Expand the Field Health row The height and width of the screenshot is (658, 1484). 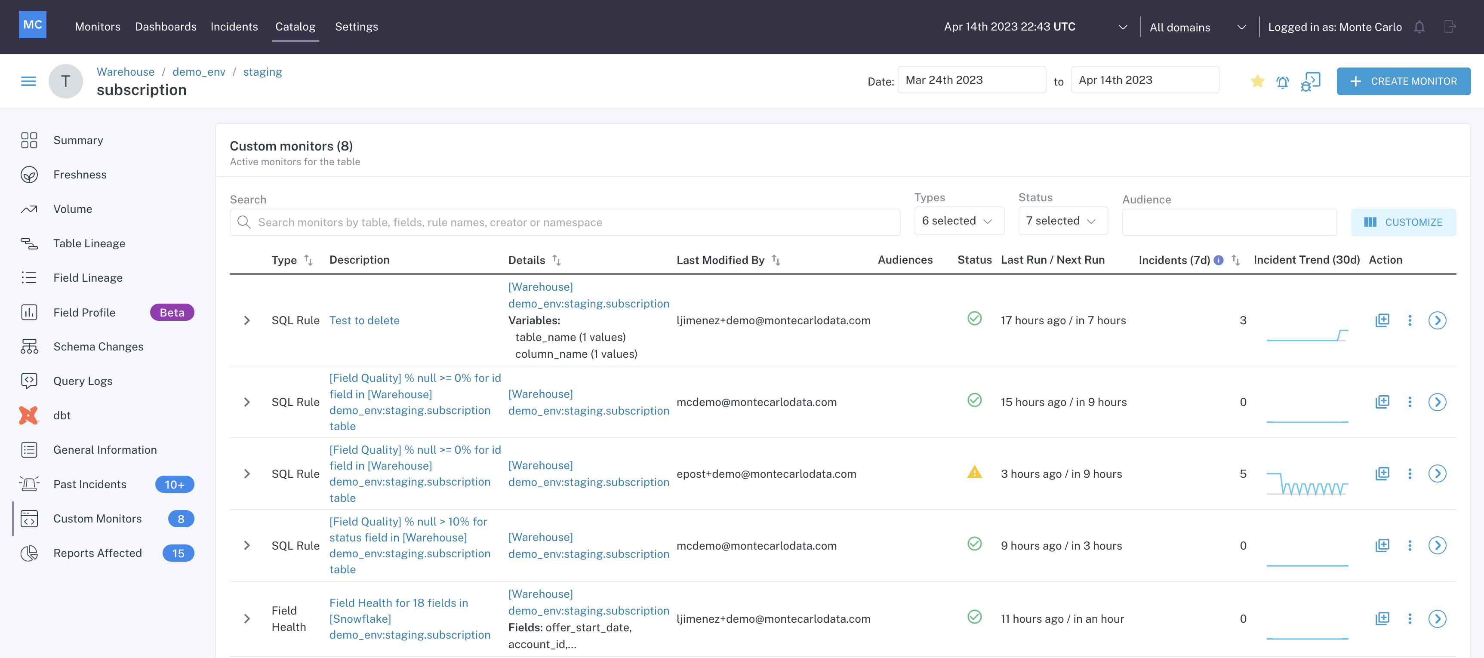coord(246,619)
